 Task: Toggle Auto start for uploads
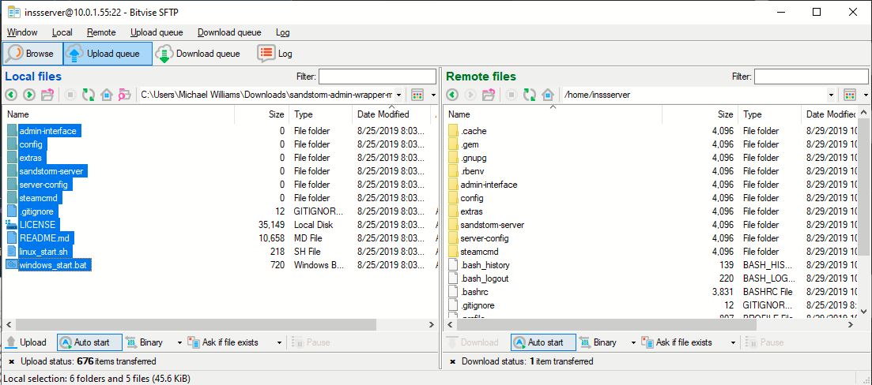click(x=89, y=342)
